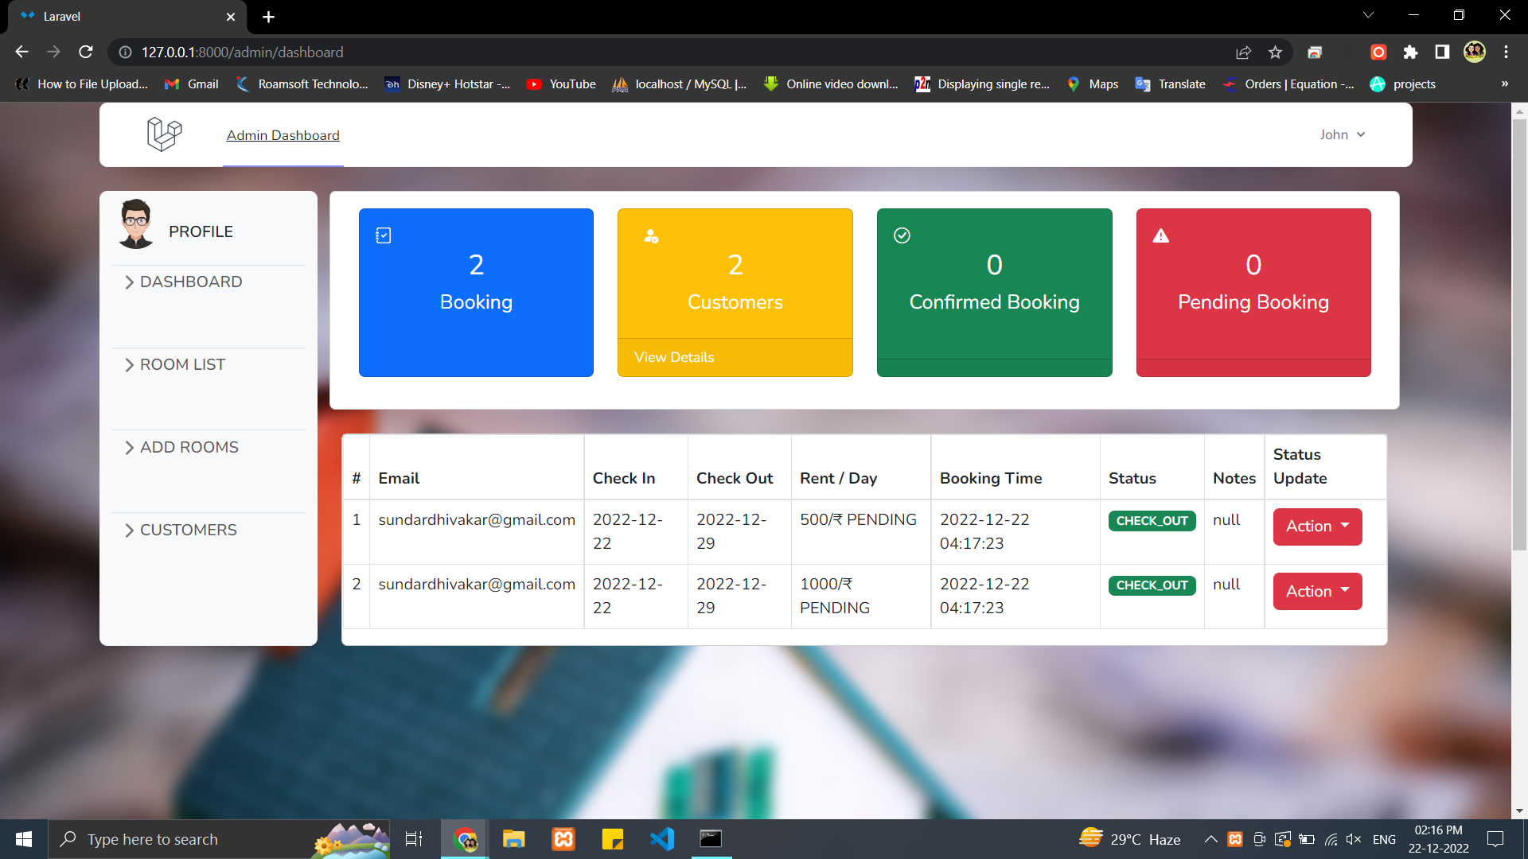Open the Action dropdown for booking row 1
This screenshot has height=859, width=1528.
(1316, 527)
